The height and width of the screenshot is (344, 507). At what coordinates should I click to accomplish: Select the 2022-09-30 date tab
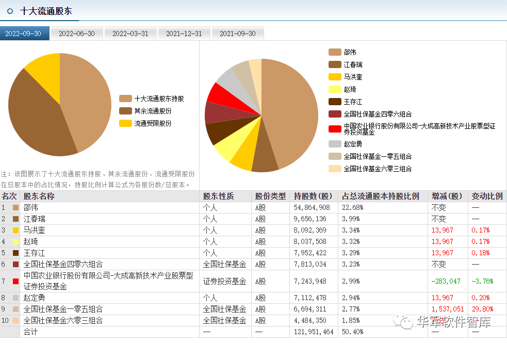(x=25, y=34)
